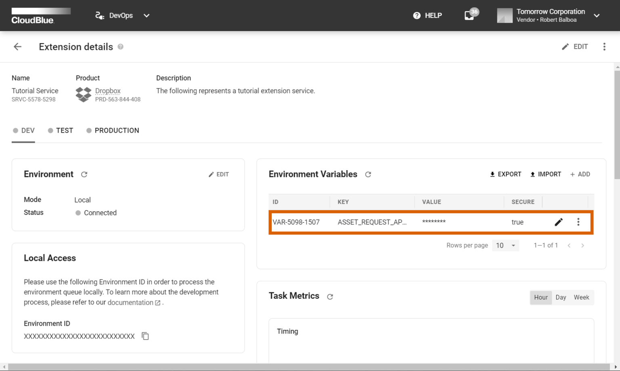Image resolution: width=620 pixels, height=371 pixels.
Task: Click the horizontal scrollbar at the bottom
Action: click(x=309, y=367)
